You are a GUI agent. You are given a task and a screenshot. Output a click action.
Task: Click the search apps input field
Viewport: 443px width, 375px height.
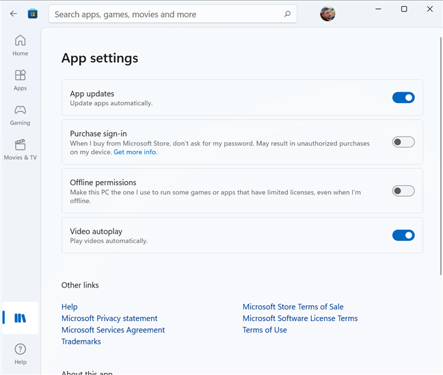tap(173, 14)
